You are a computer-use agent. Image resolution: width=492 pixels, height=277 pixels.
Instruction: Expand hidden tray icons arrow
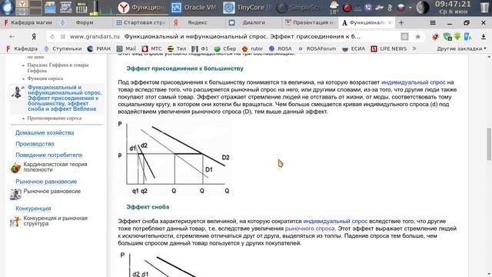point(410,8)
